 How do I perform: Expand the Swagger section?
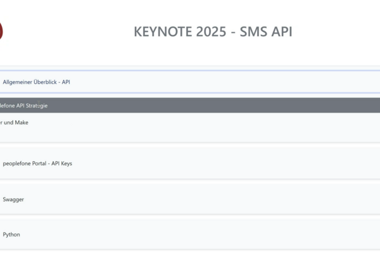click(190, 199)
